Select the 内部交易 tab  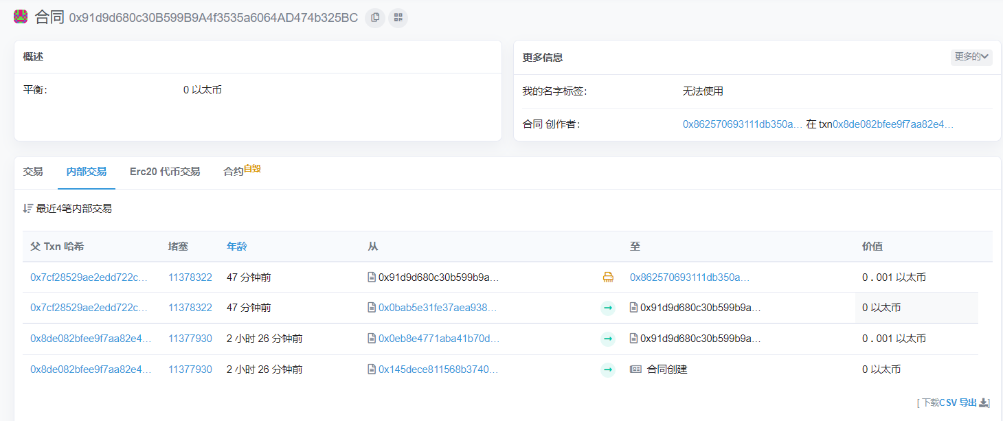coord(87,172)
